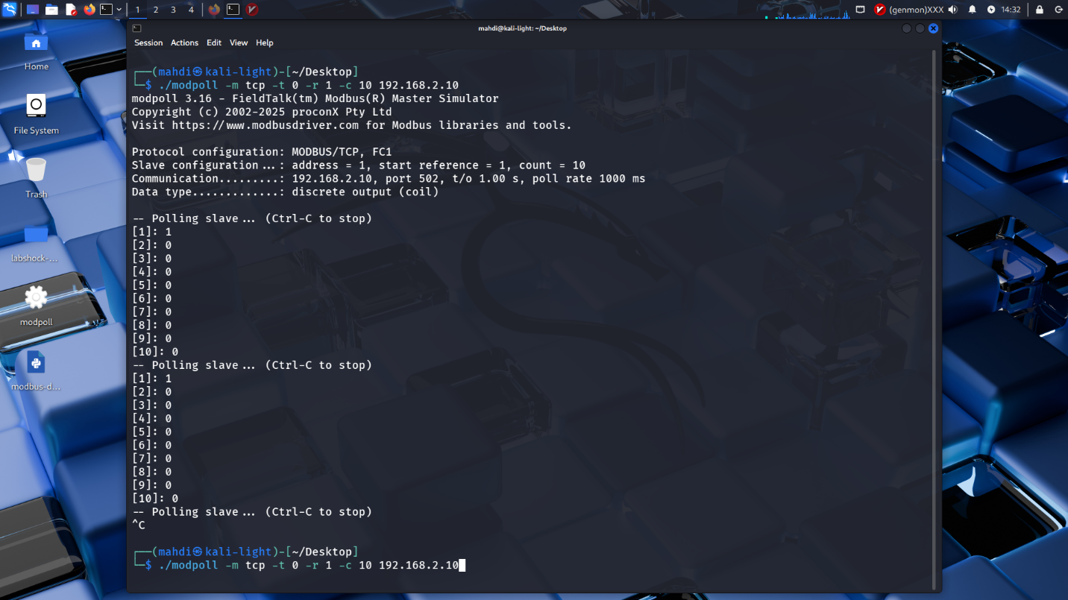This screenshot has height=600, width=1068.
Task: Open the file manager from the panel
Action: coord(51,10)
